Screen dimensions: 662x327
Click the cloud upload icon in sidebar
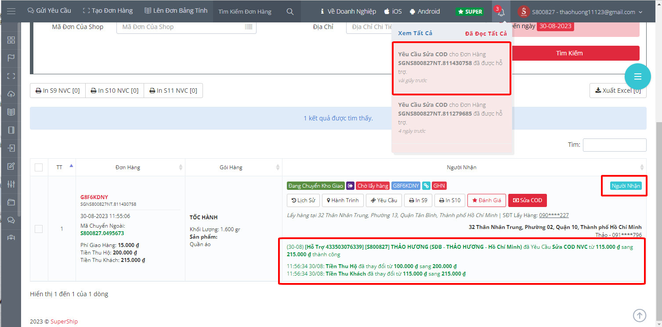(x=11, y=94)
